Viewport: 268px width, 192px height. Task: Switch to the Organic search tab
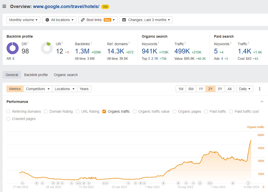click(x=66, y=75)
